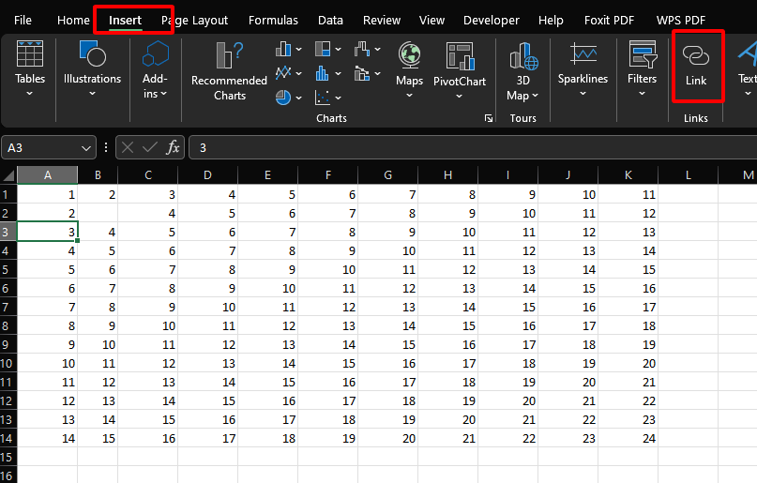
Task: Open the Name Box dropdown arrow
Action: [x=86, y=147]
